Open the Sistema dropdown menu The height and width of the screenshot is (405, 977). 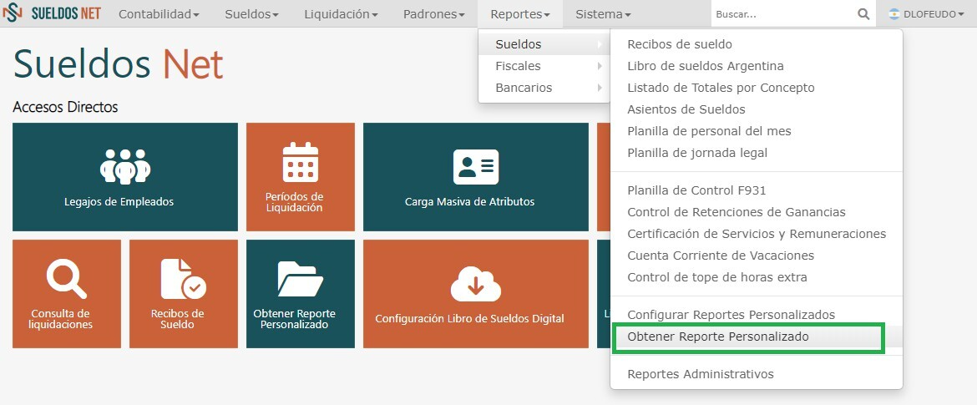click(x=603, y=13)
